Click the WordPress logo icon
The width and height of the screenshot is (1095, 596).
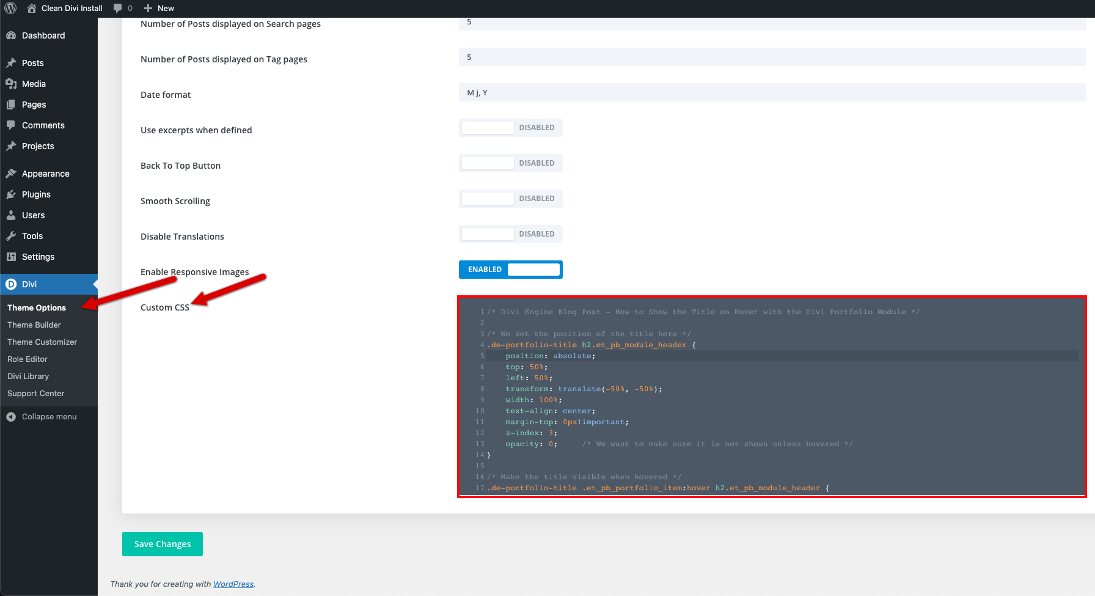(10, 8)
